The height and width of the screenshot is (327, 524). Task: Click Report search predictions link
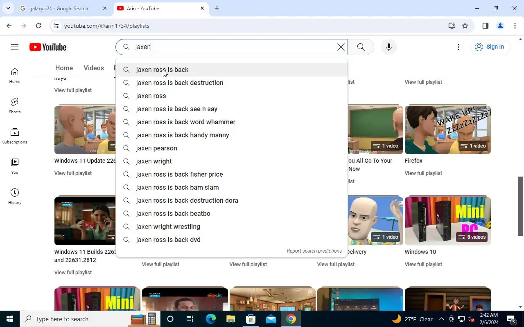pos(314,251)
